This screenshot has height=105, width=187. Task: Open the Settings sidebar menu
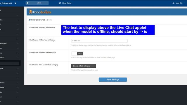[2, 87]
